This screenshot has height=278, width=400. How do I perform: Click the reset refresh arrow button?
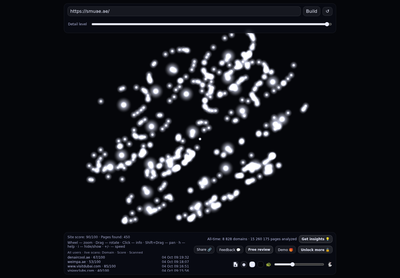point(327,11)
